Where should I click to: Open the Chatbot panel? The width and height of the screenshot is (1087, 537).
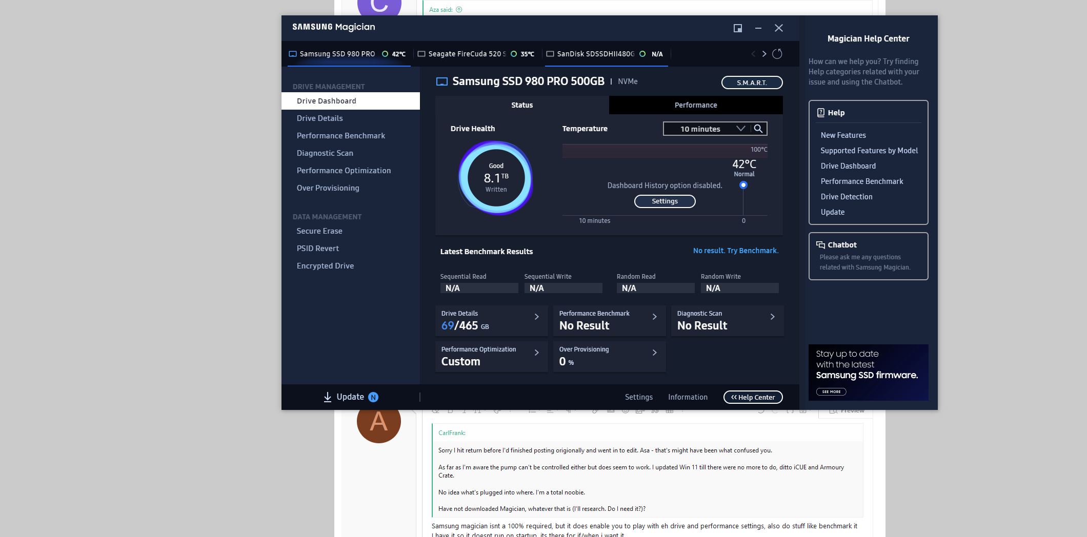868,256
